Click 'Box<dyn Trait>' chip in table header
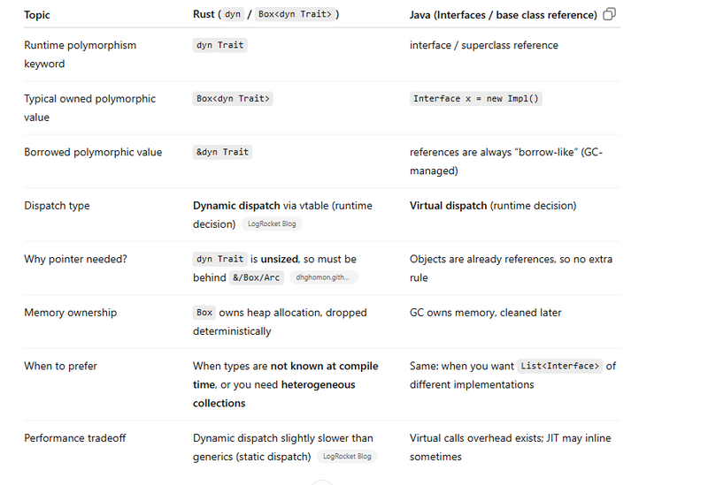This screenshot has width=708, height=485. pyautogui.click(x=295, y=14)
